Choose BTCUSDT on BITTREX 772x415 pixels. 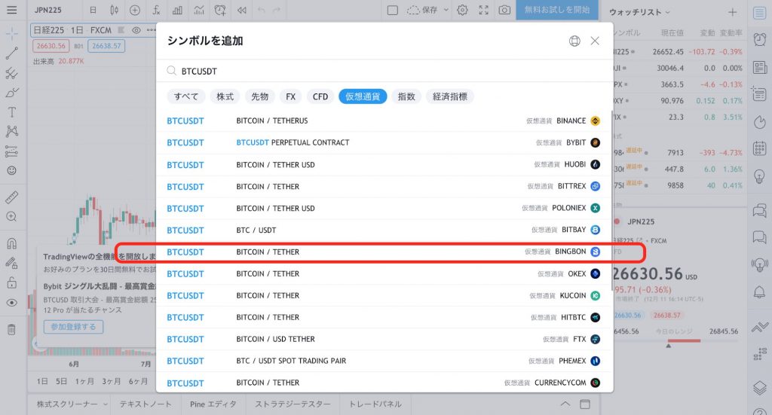pos(384,186)
